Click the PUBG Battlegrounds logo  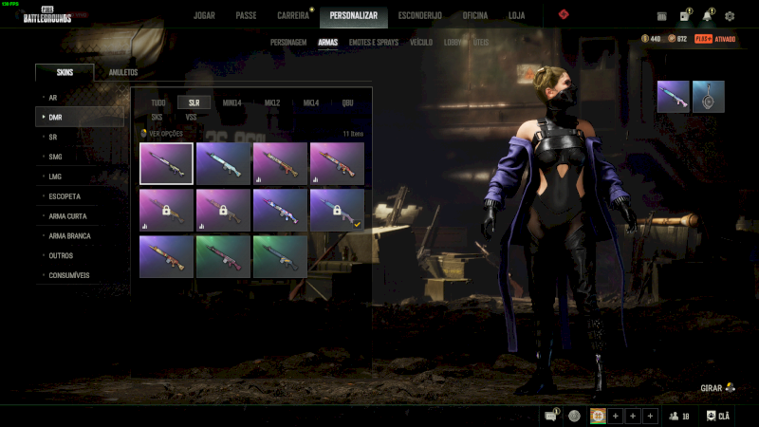(x=46, y=15)
